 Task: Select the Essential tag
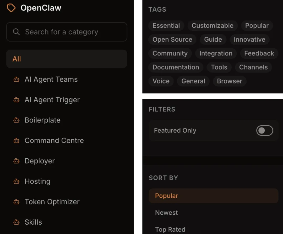coord(166,26)
